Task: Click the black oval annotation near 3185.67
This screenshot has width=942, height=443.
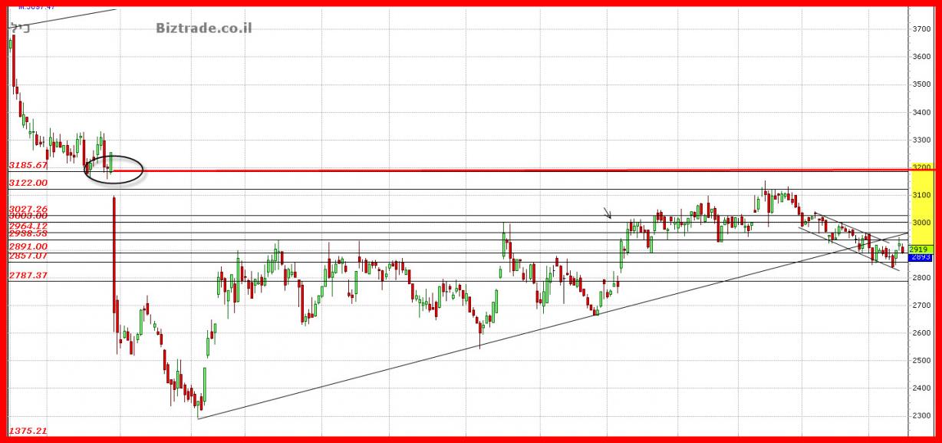Action: [114, 169]
